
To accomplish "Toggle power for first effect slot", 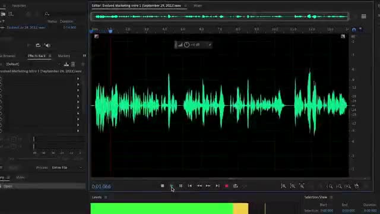I will pos(1,78).
